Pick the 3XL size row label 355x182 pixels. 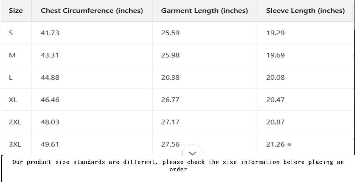tap(15, 144)
